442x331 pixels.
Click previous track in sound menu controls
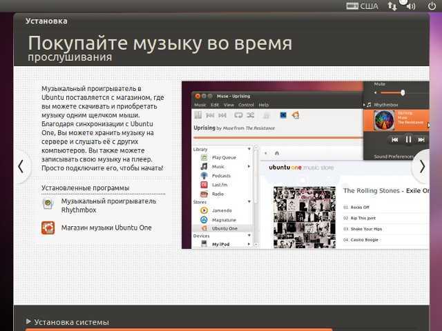click(395, 139)
